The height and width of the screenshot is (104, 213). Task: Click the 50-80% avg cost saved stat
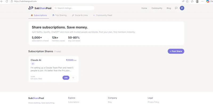click(74, 39)
